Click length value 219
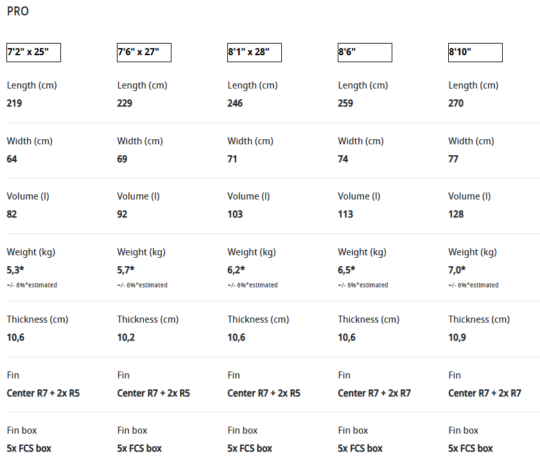The image size is (540, 467). 14,103
